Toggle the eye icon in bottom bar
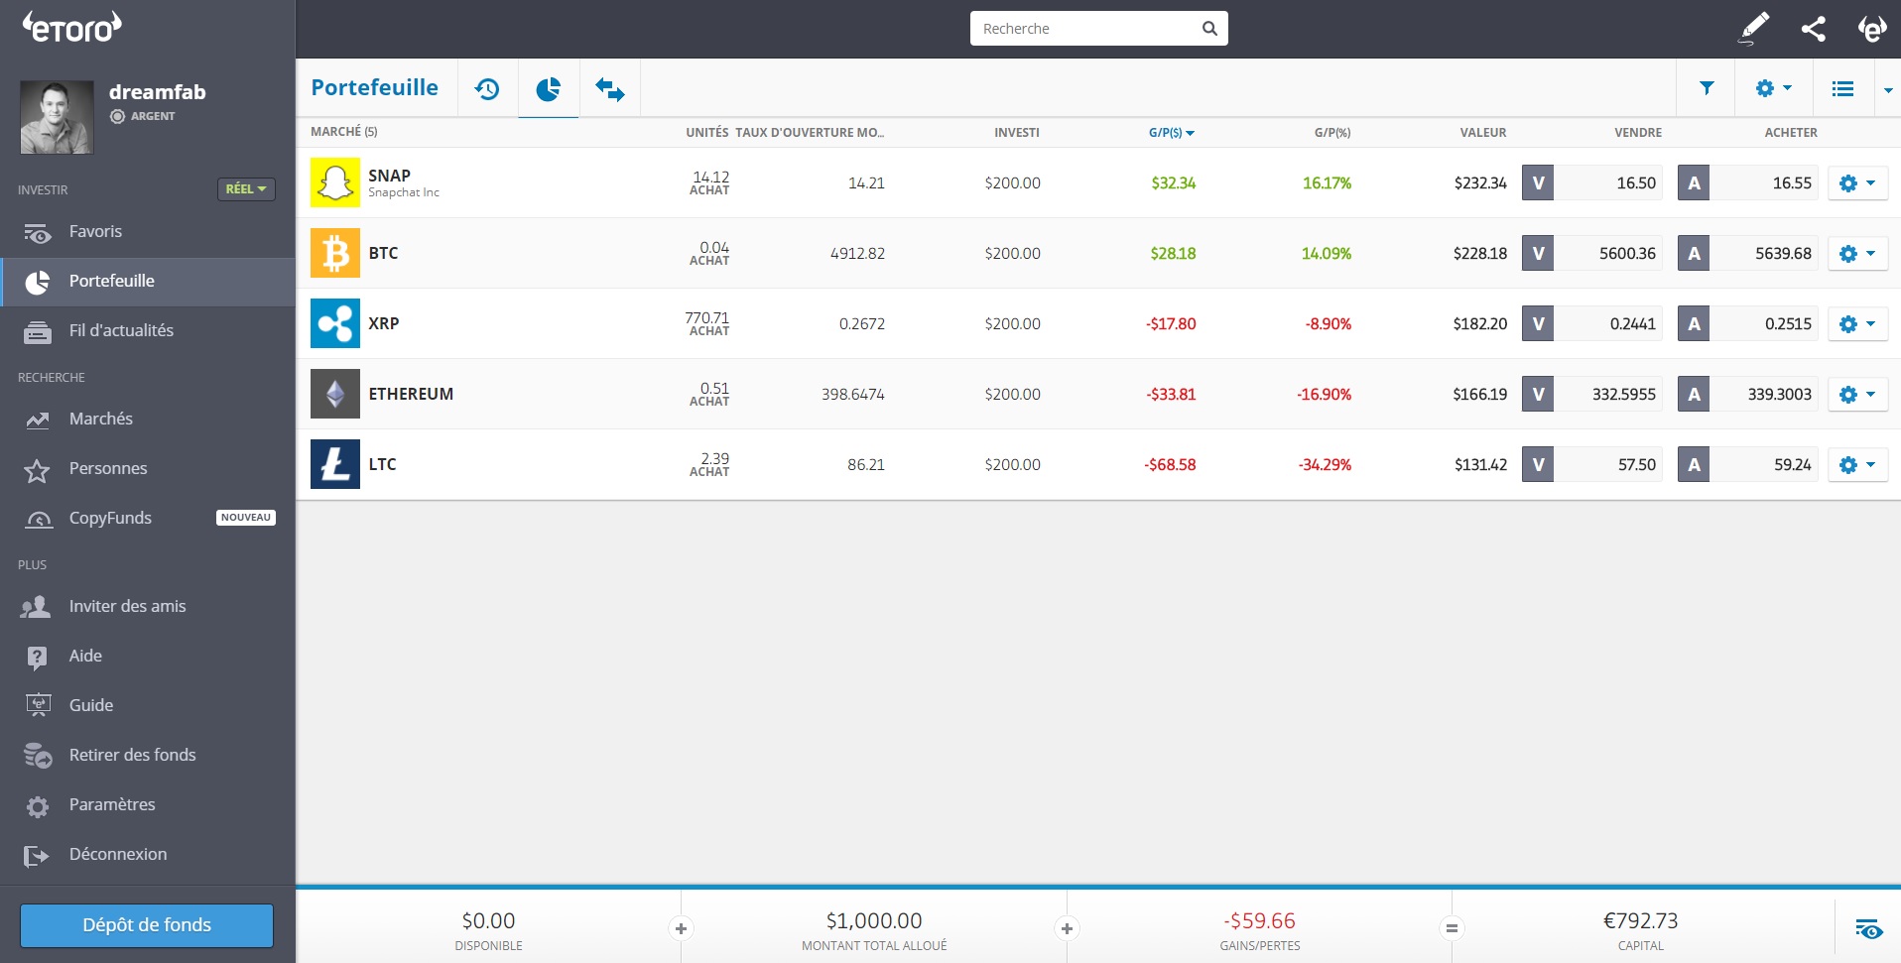This screenshot has width=1901, height=963. [x=1869, y=929]
